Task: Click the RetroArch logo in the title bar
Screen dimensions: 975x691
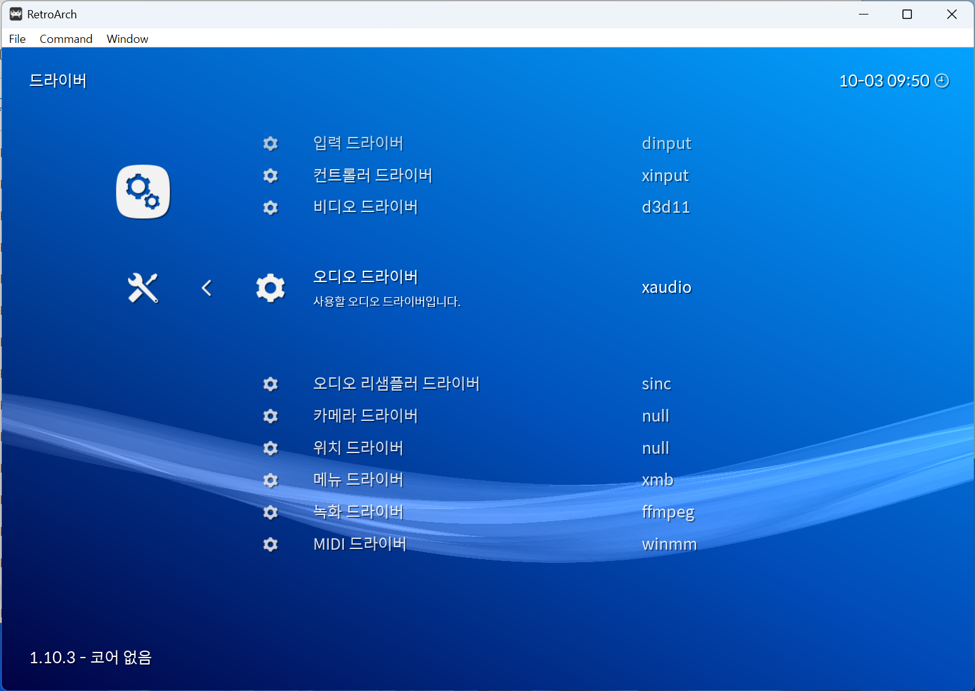Action: tap(16, 14)
